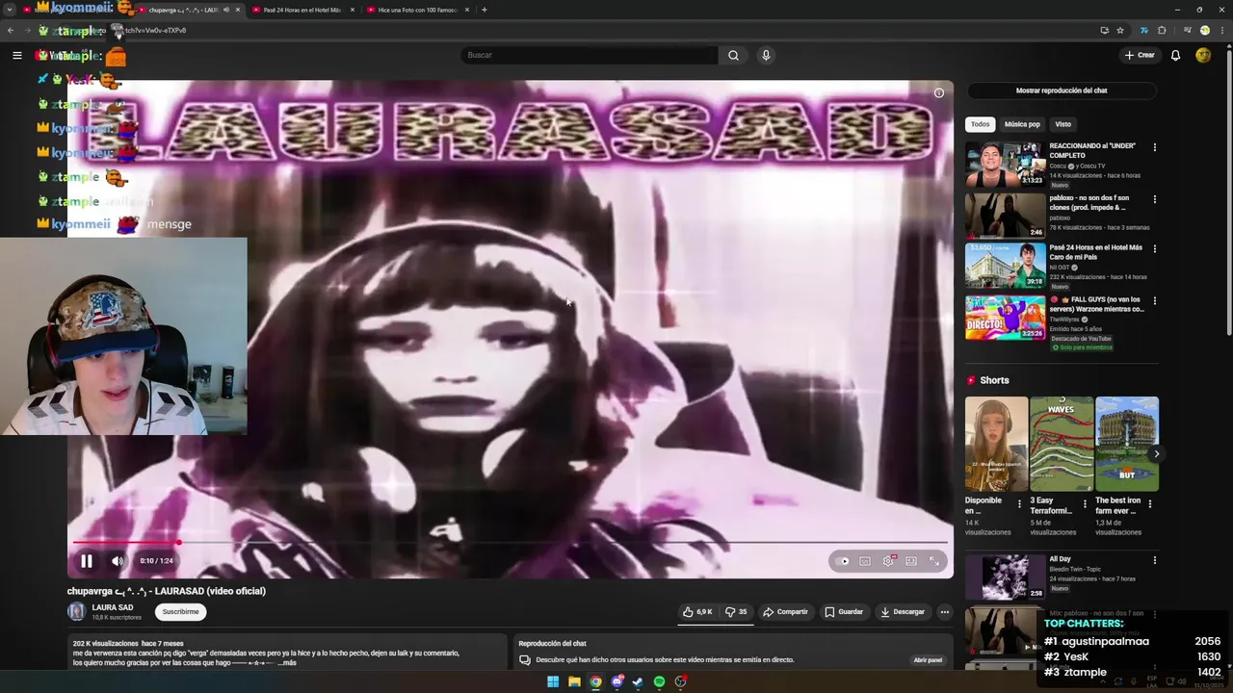Screen dimensions: 1233x693
Task: Open FALL GUYS DIRECTO thumbnail
Action: click(1006, 318)
